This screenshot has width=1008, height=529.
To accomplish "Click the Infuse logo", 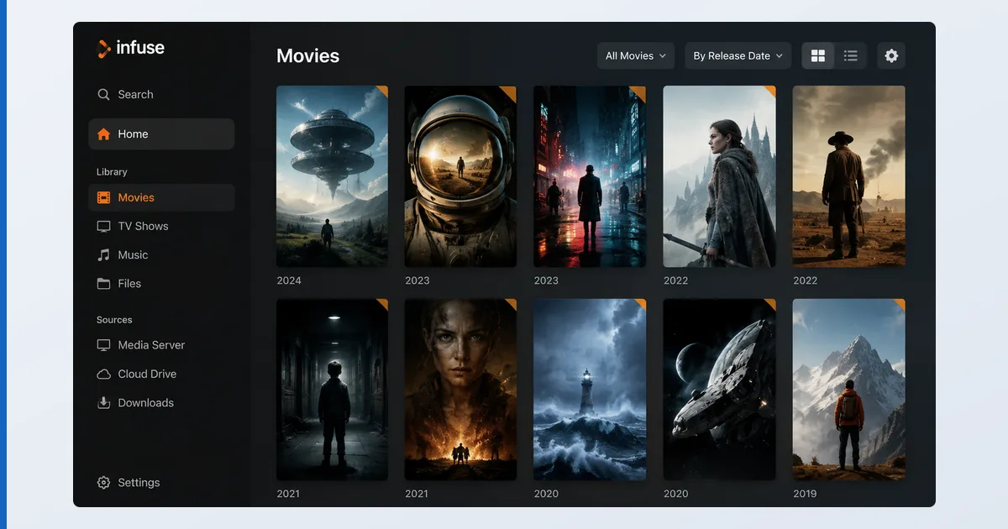I will pos(131,48).
